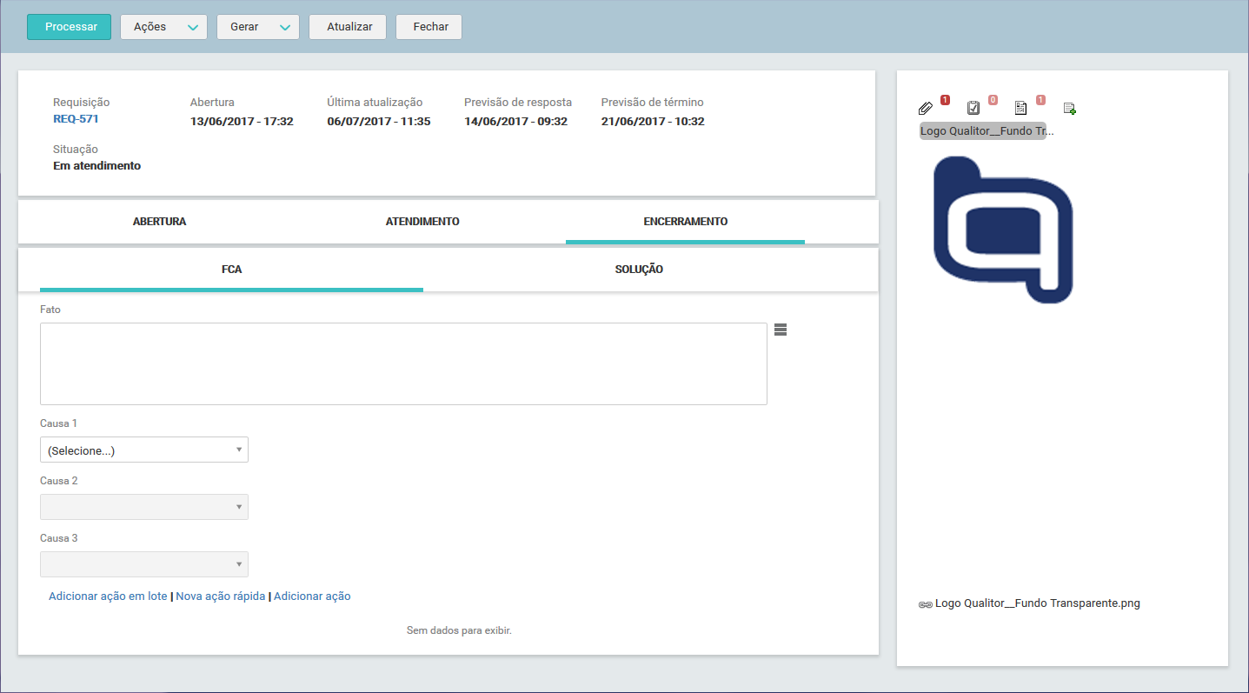Click the add document icon with green plus
Image resolution: width=1249 pixels, height=693 pixels.
coord(1070,109)
